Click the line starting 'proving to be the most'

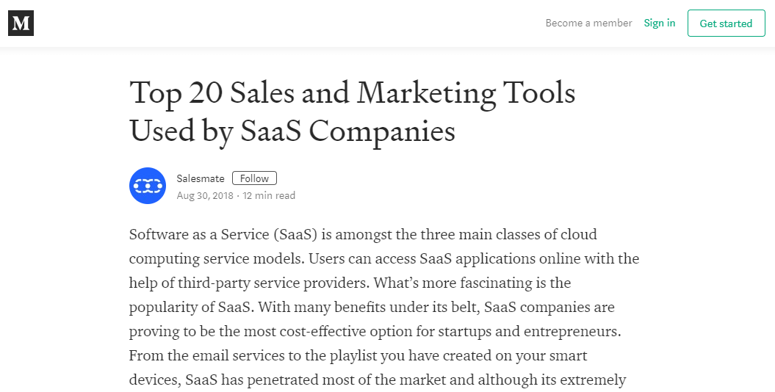[x=375, y=331]
